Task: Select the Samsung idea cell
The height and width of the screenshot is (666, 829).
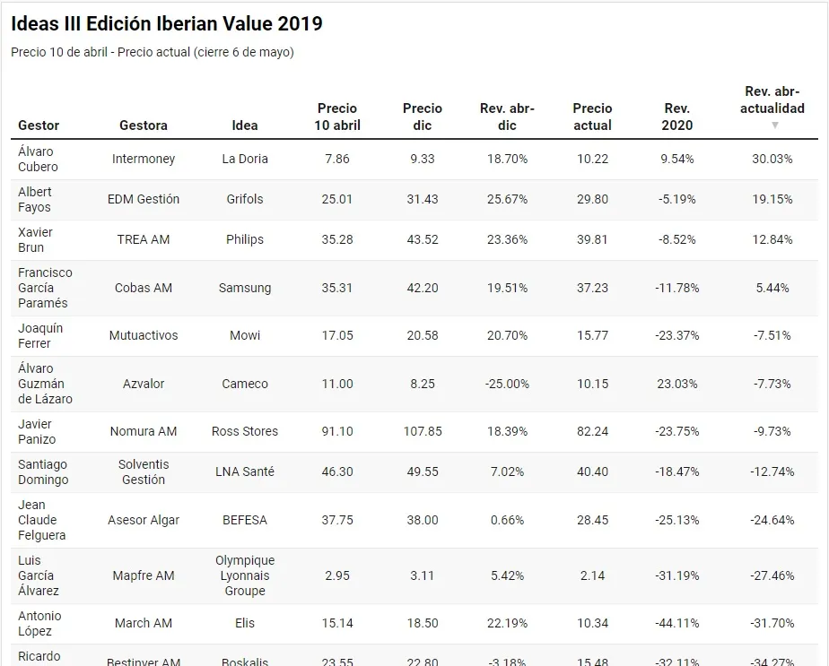Action: 245,288
